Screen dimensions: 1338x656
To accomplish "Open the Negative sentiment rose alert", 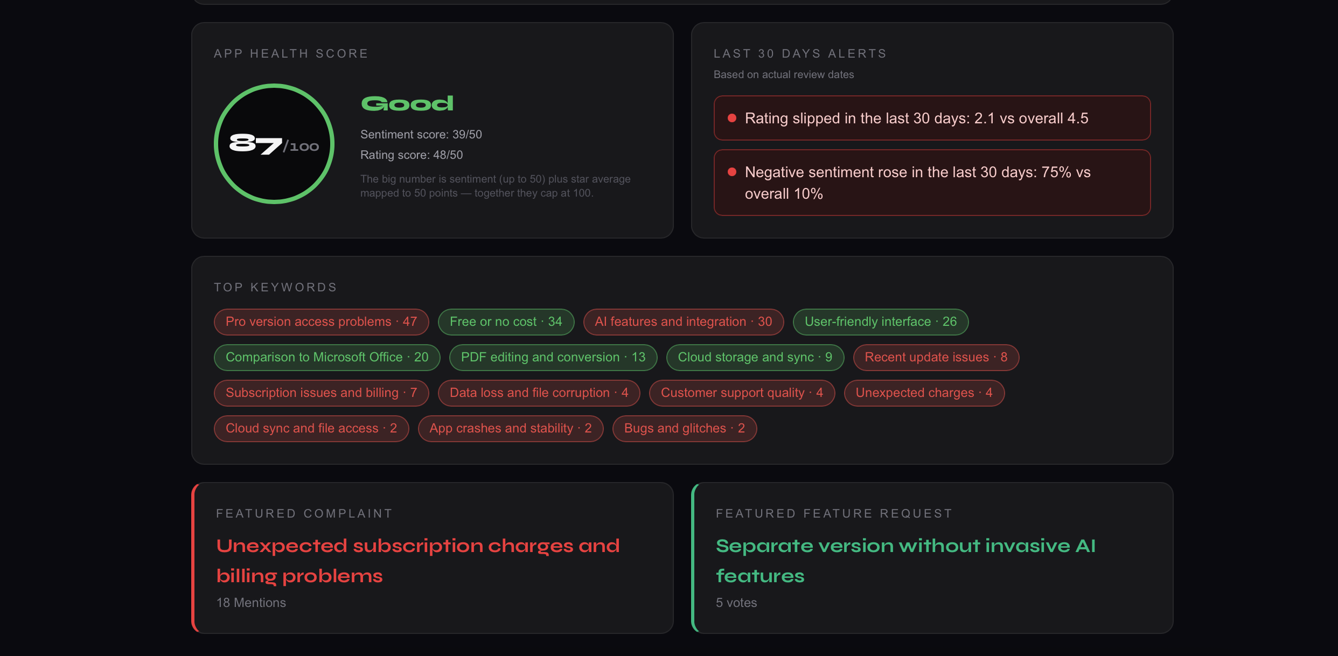I will coord(932,183).
